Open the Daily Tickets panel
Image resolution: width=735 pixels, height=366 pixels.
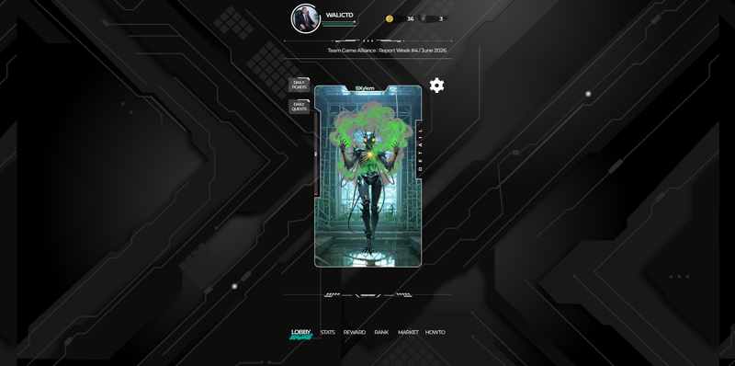[x=300, y=85]
